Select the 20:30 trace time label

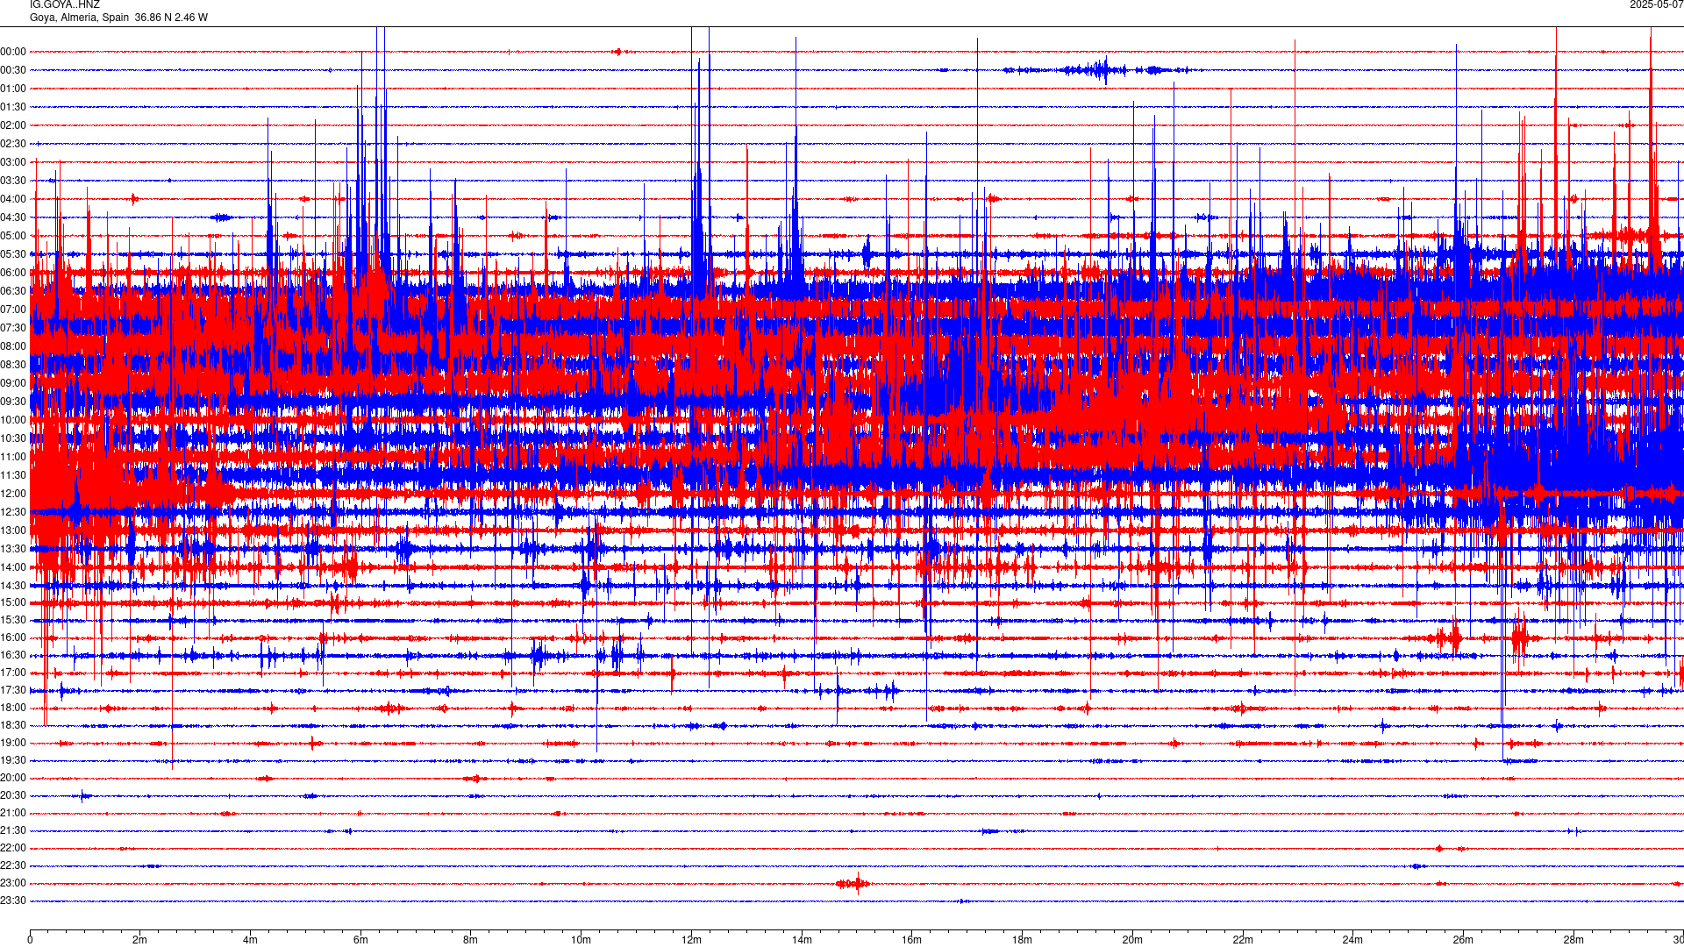point(13,795)
